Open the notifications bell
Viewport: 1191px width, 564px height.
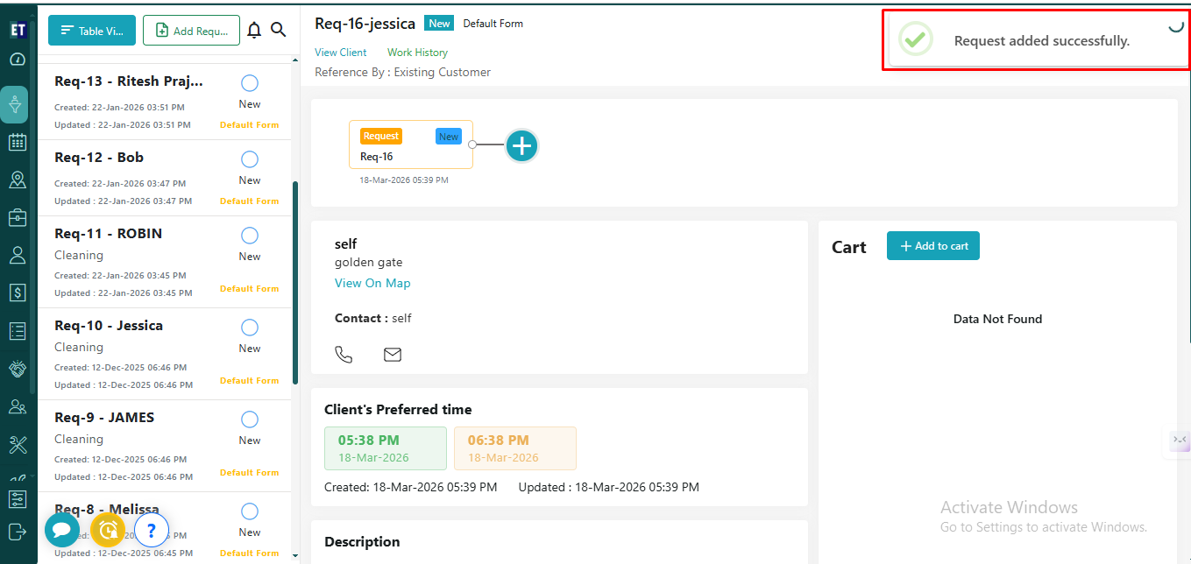(254, 31)
